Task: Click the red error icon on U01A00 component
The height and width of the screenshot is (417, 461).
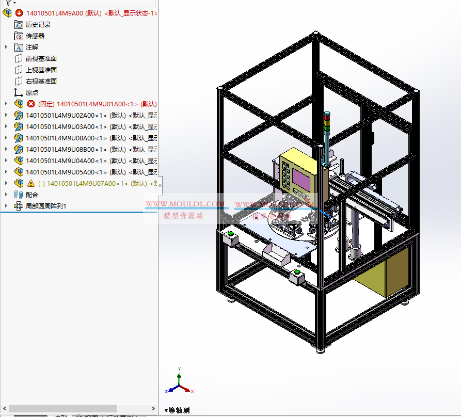Action: tap(31, 104)
